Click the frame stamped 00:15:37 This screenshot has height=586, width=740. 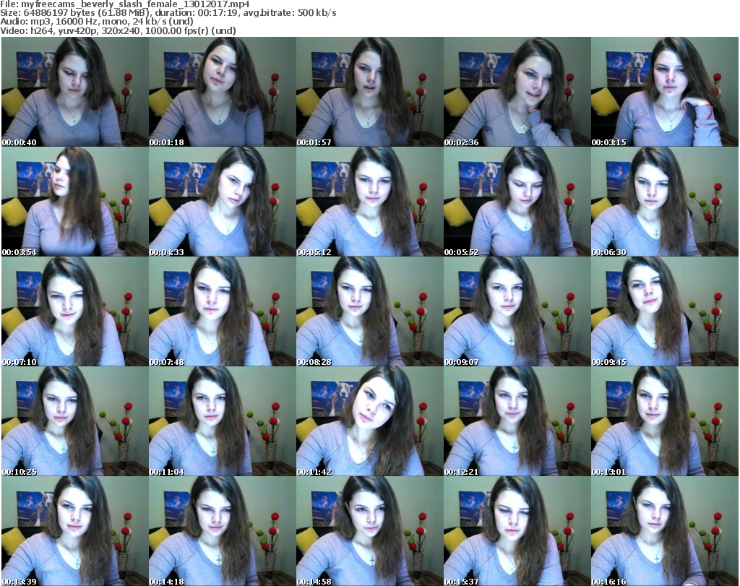517,531
